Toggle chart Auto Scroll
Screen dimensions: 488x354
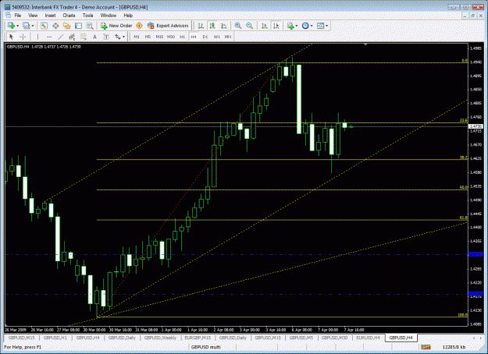[264, 26]
